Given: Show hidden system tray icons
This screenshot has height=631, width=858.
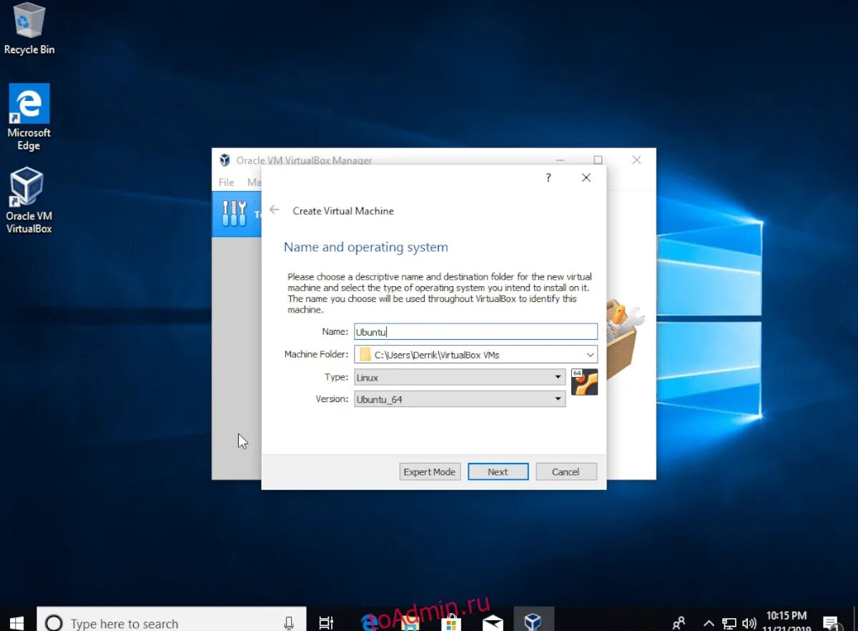Looking at the screenshot, I should coord(709,622).
